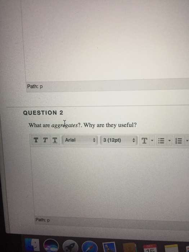
Task: Click the 'Path: p' status of upper editor
Action: click(x=35, y=86)
